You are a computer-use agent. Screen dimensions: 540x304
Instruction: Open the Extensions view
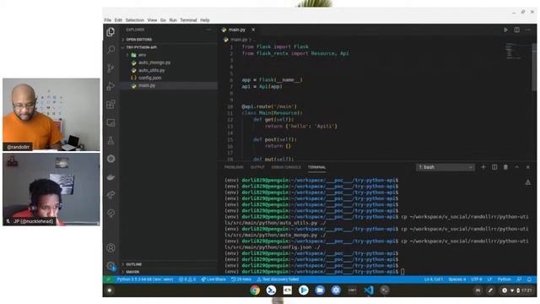111,104
